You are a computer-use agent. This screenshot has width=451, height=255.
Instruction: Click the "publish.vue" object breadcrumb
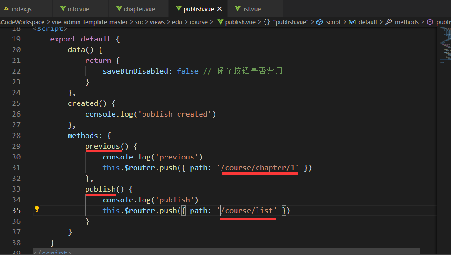[x=291, y=22]
